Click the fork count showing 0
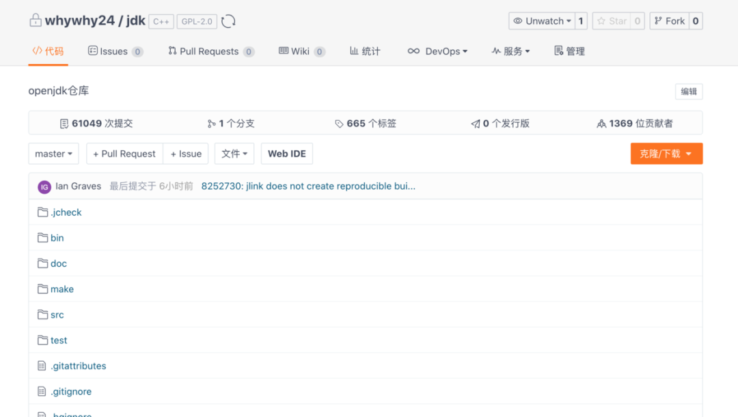 click(x=696, y=21)
